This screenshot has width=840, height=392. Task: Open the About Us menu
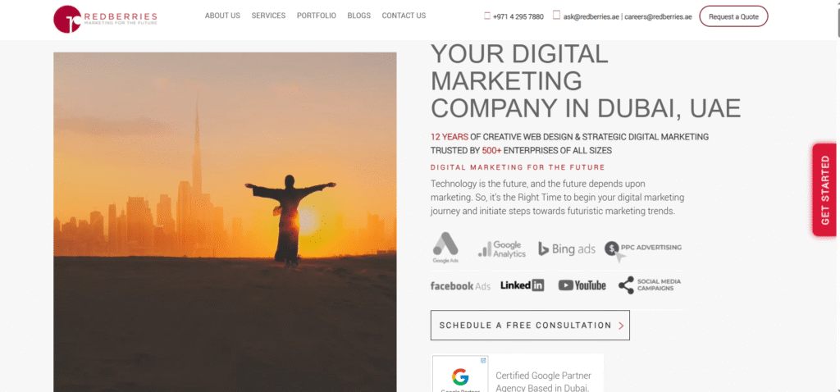222,16
